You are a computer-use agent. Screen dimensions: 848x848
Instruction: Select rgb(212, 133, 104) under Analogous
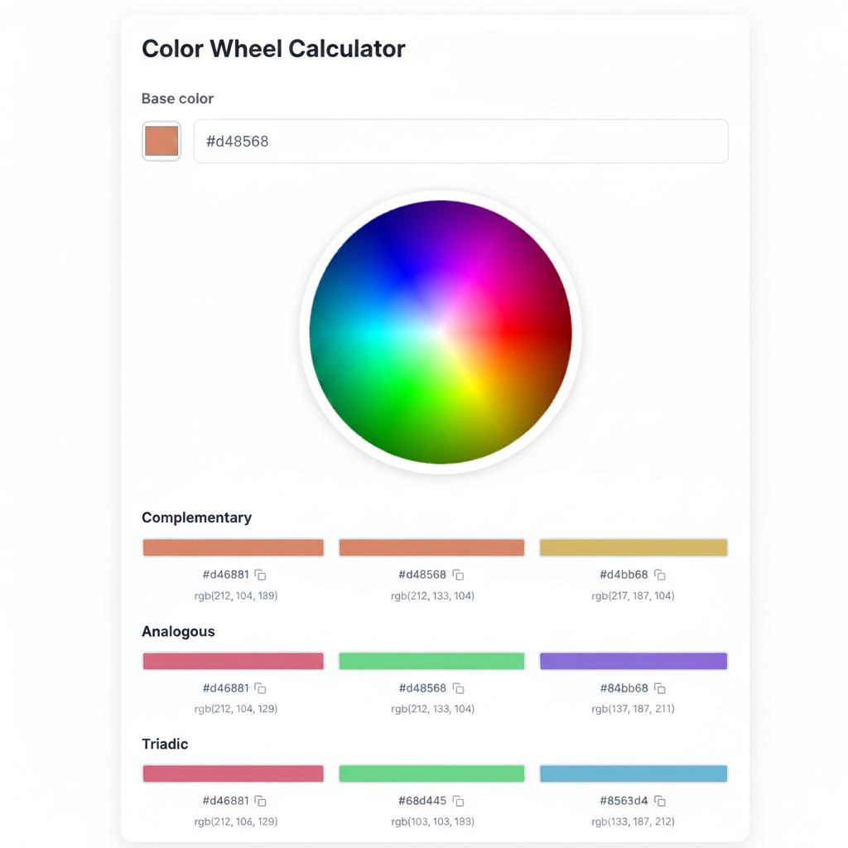pyautogui.click(x=432, y=709)
